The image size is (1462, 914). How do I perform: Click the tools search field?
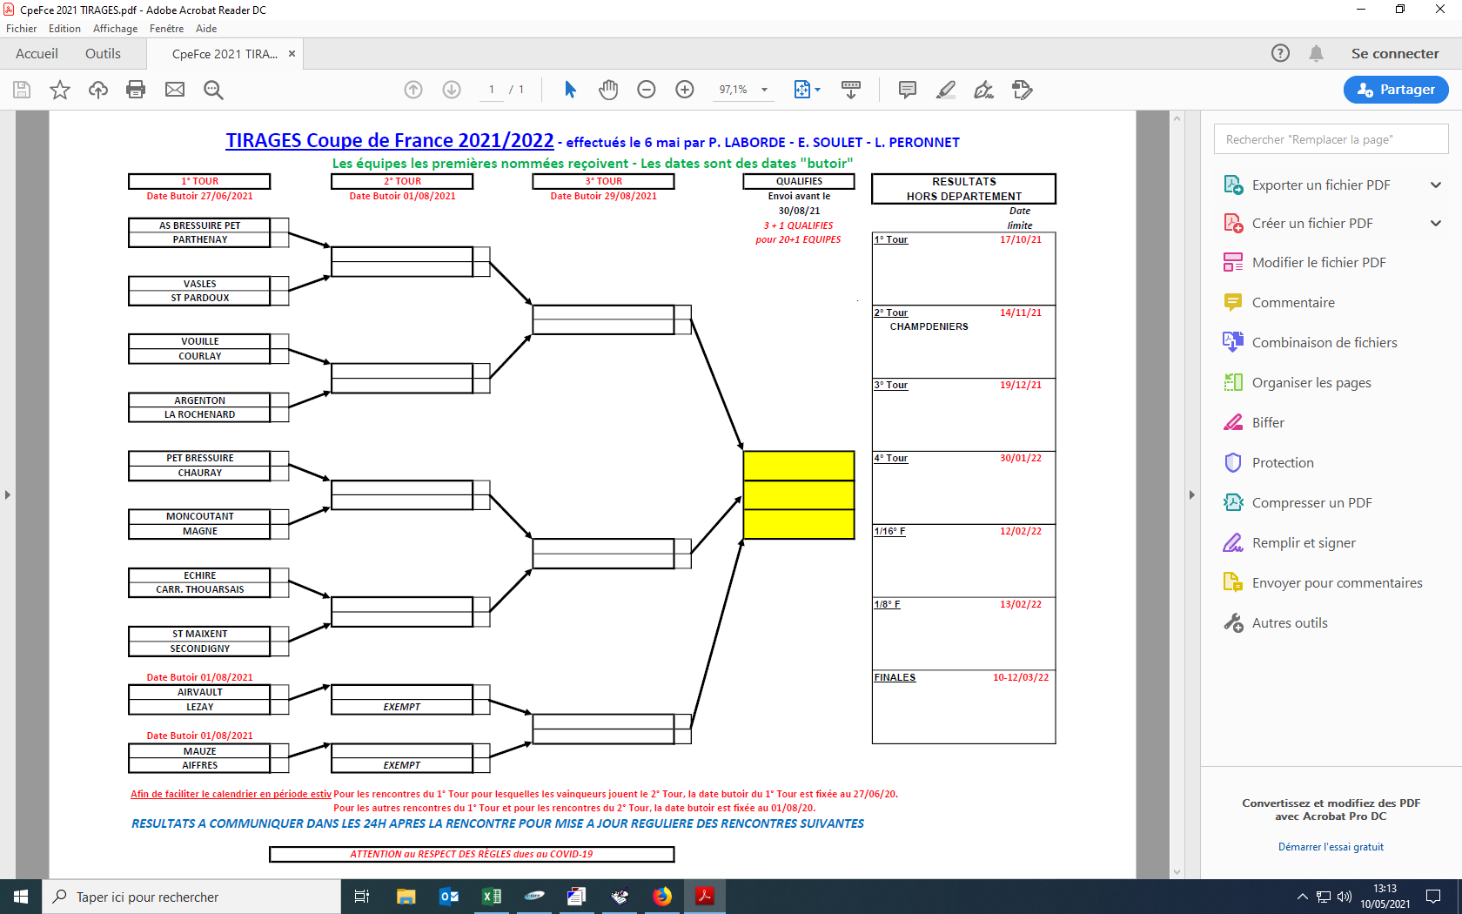click(1331, 139)
